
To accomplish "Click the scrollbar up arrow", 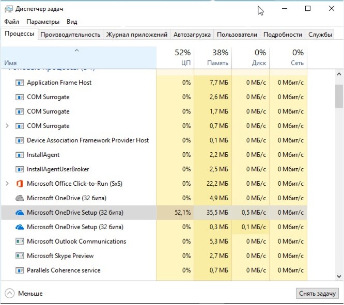I will click(x=339, y=74).
